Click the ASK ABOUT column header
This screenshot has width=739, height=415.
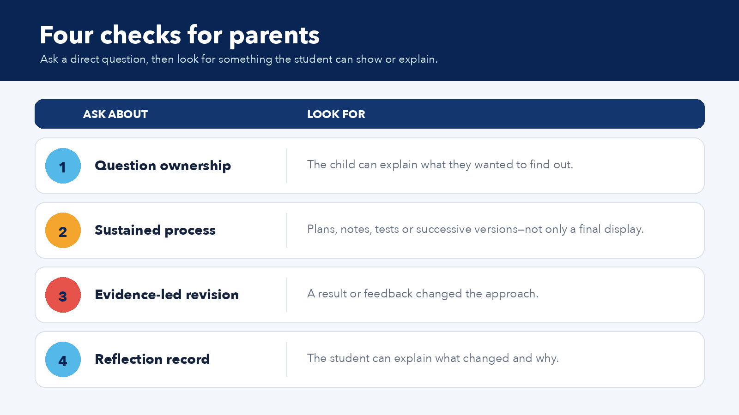[x=115, y=114]
